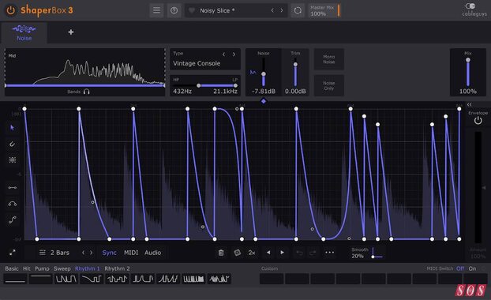The height and width of the screenshot is (300, 491).
Task: Click the 2x double wave button
Action: [x=252, y=253]
